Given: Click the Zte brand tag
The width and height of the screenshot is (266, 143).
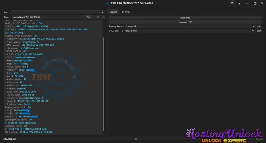Looking at the screenshot, I should (88, 17).
